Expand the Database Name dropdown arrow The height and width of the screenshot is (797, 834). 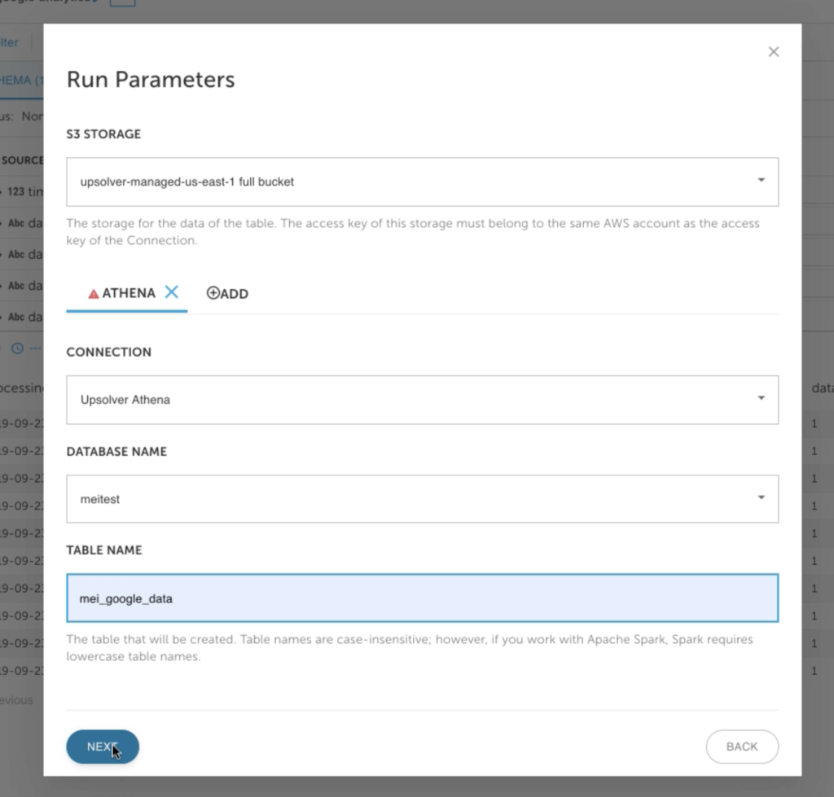pos(762,497)
